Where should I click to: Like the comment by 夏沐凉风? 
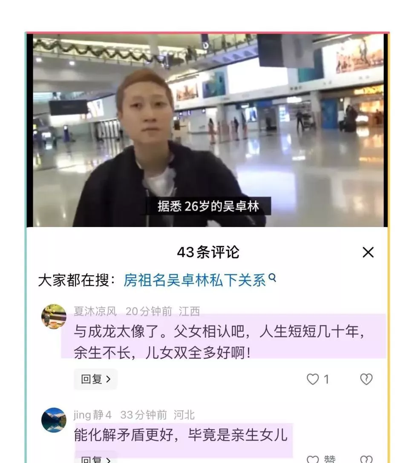(313, 379)
